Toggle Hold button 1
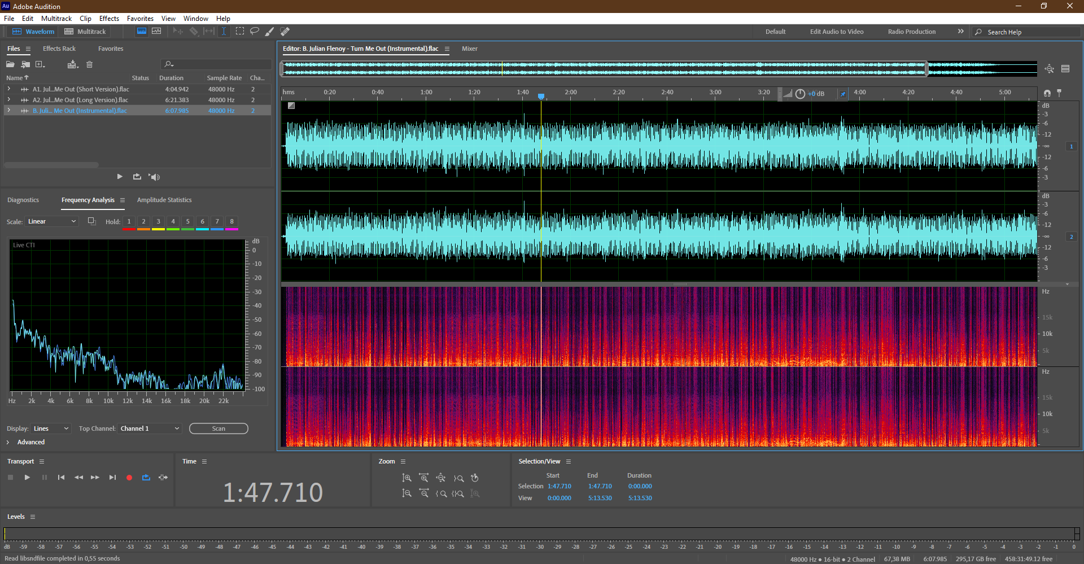The height and width of the screenshot is (564, 1084). pyautogui.click(x=129, y=222)
